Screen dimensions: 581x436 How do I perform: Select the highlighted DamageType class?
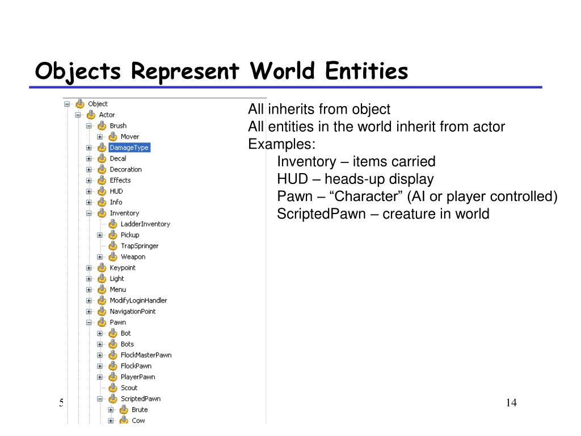point(129,148)
